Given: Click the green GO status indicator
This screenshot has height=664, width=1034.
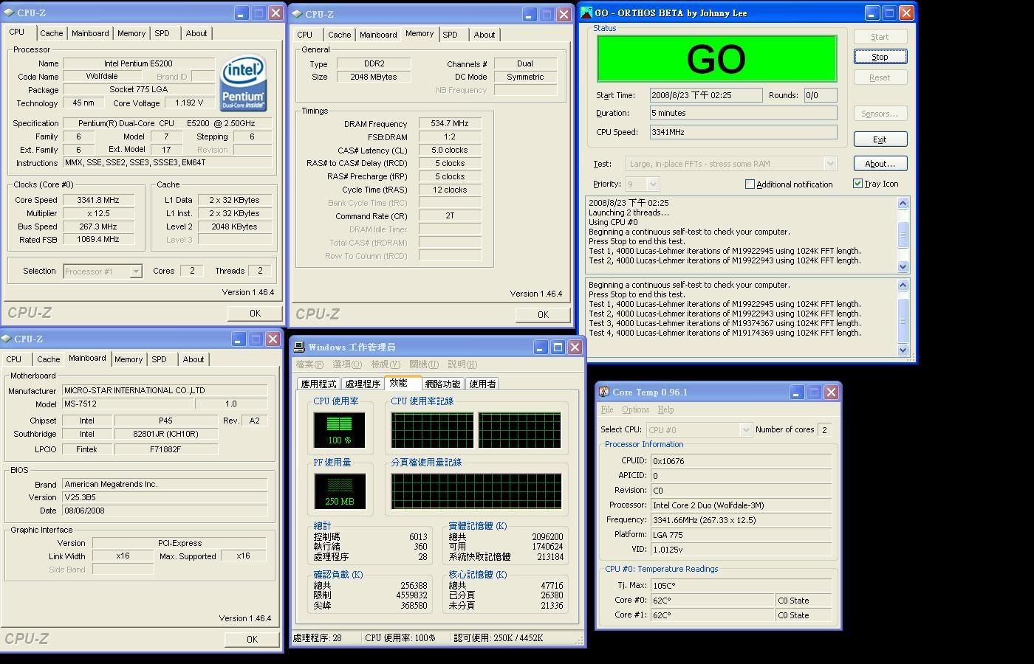Looking at the screenshot, I should click(x=716, y=58).
